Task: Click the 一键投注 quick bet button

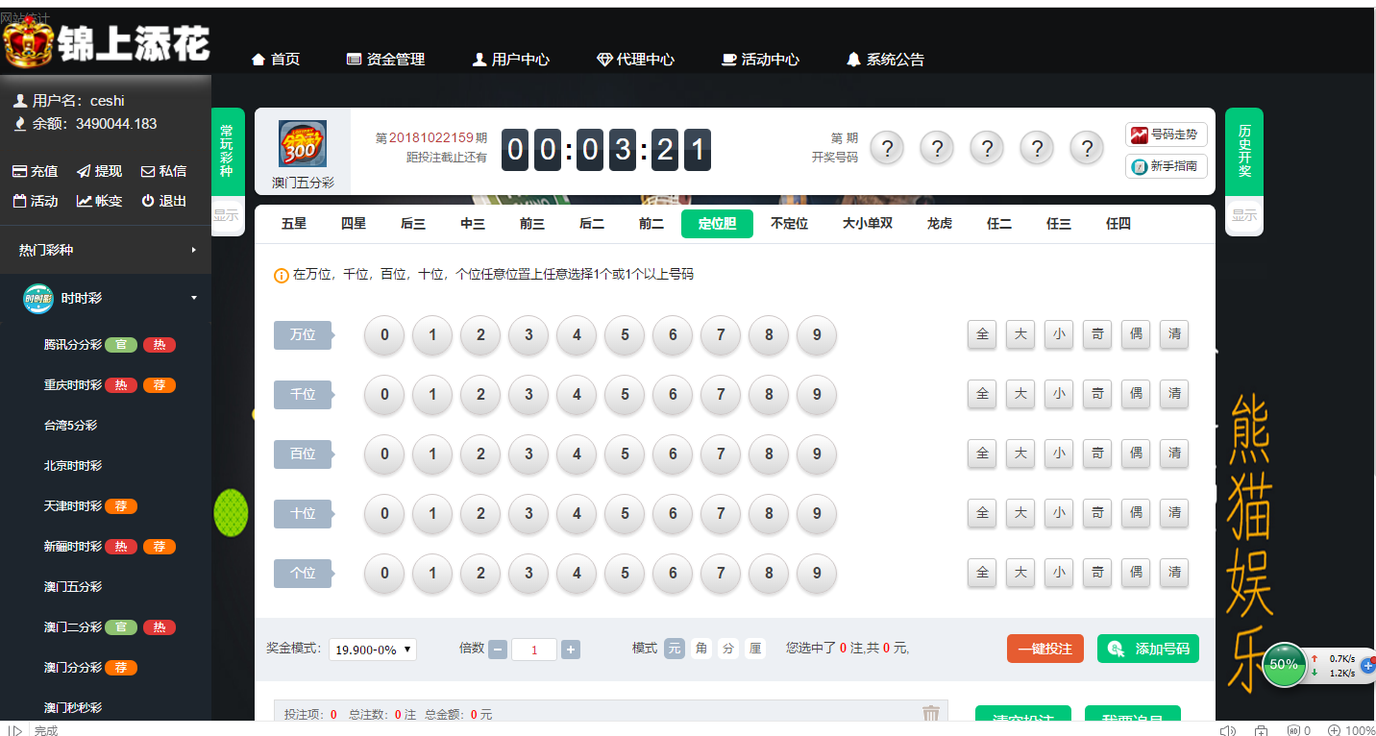Action: pyautogui.click(x=1045, y=649)
